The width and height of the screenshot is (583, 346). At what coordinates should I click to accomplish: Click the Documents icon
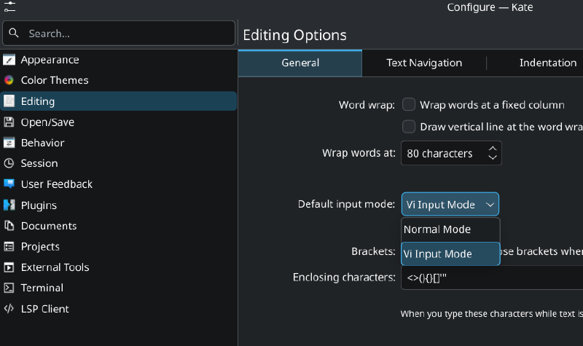[9, 226]
